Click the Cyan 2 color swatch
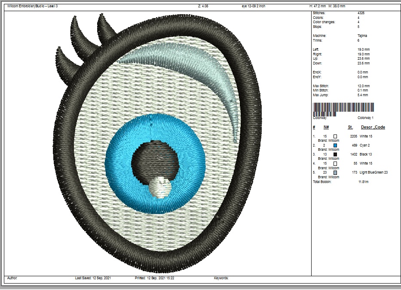 (335, 145)
